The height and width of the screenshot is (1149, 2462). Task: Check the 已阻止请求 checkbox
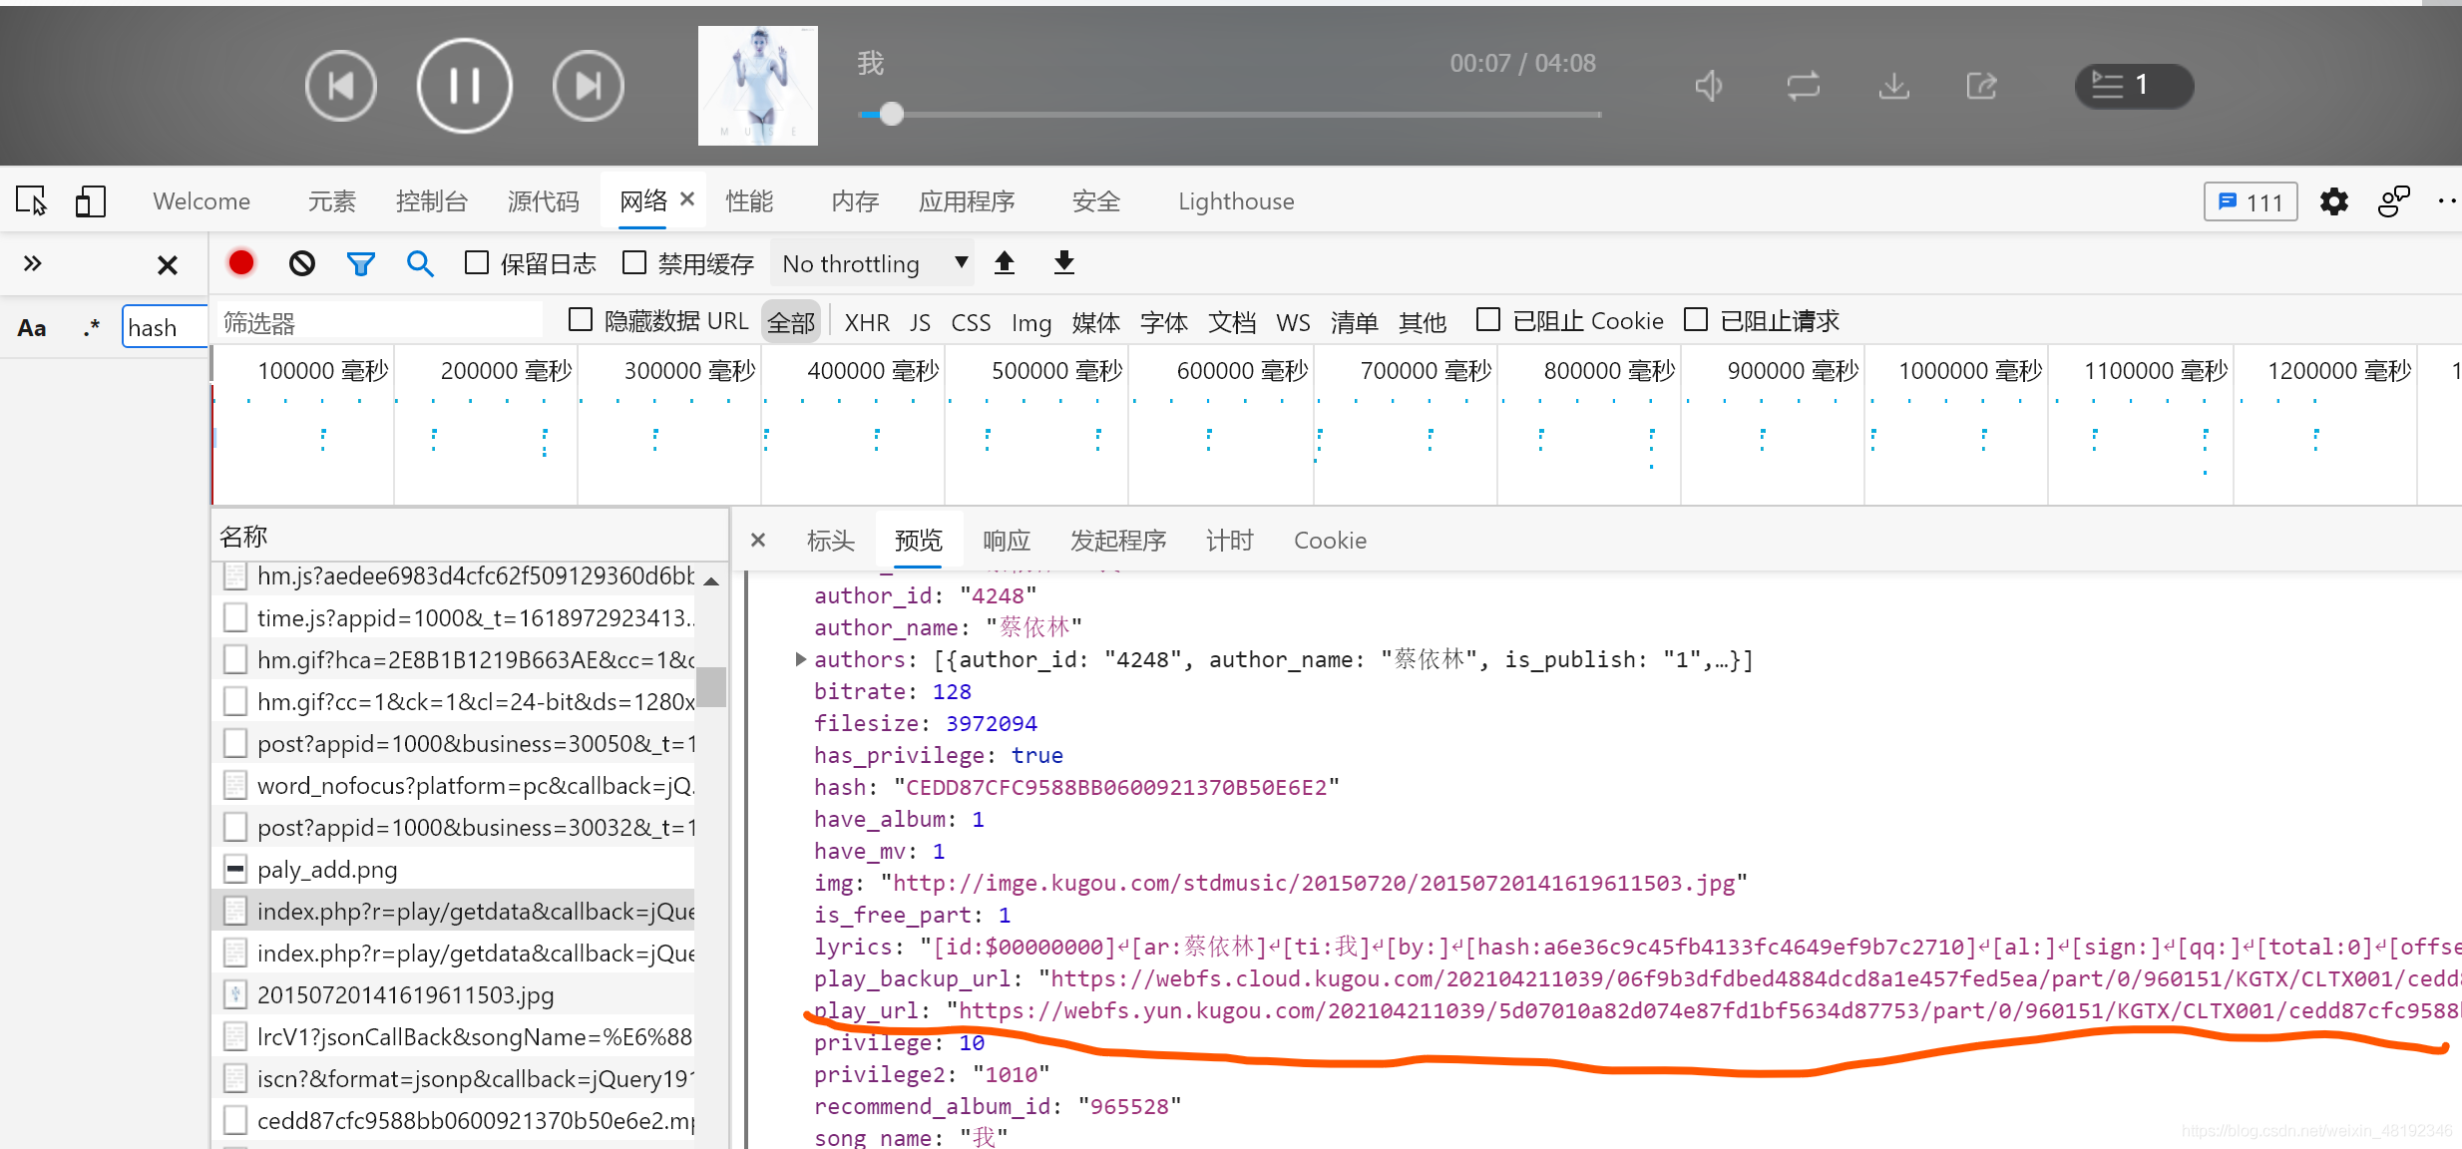tap(1696, 319)
